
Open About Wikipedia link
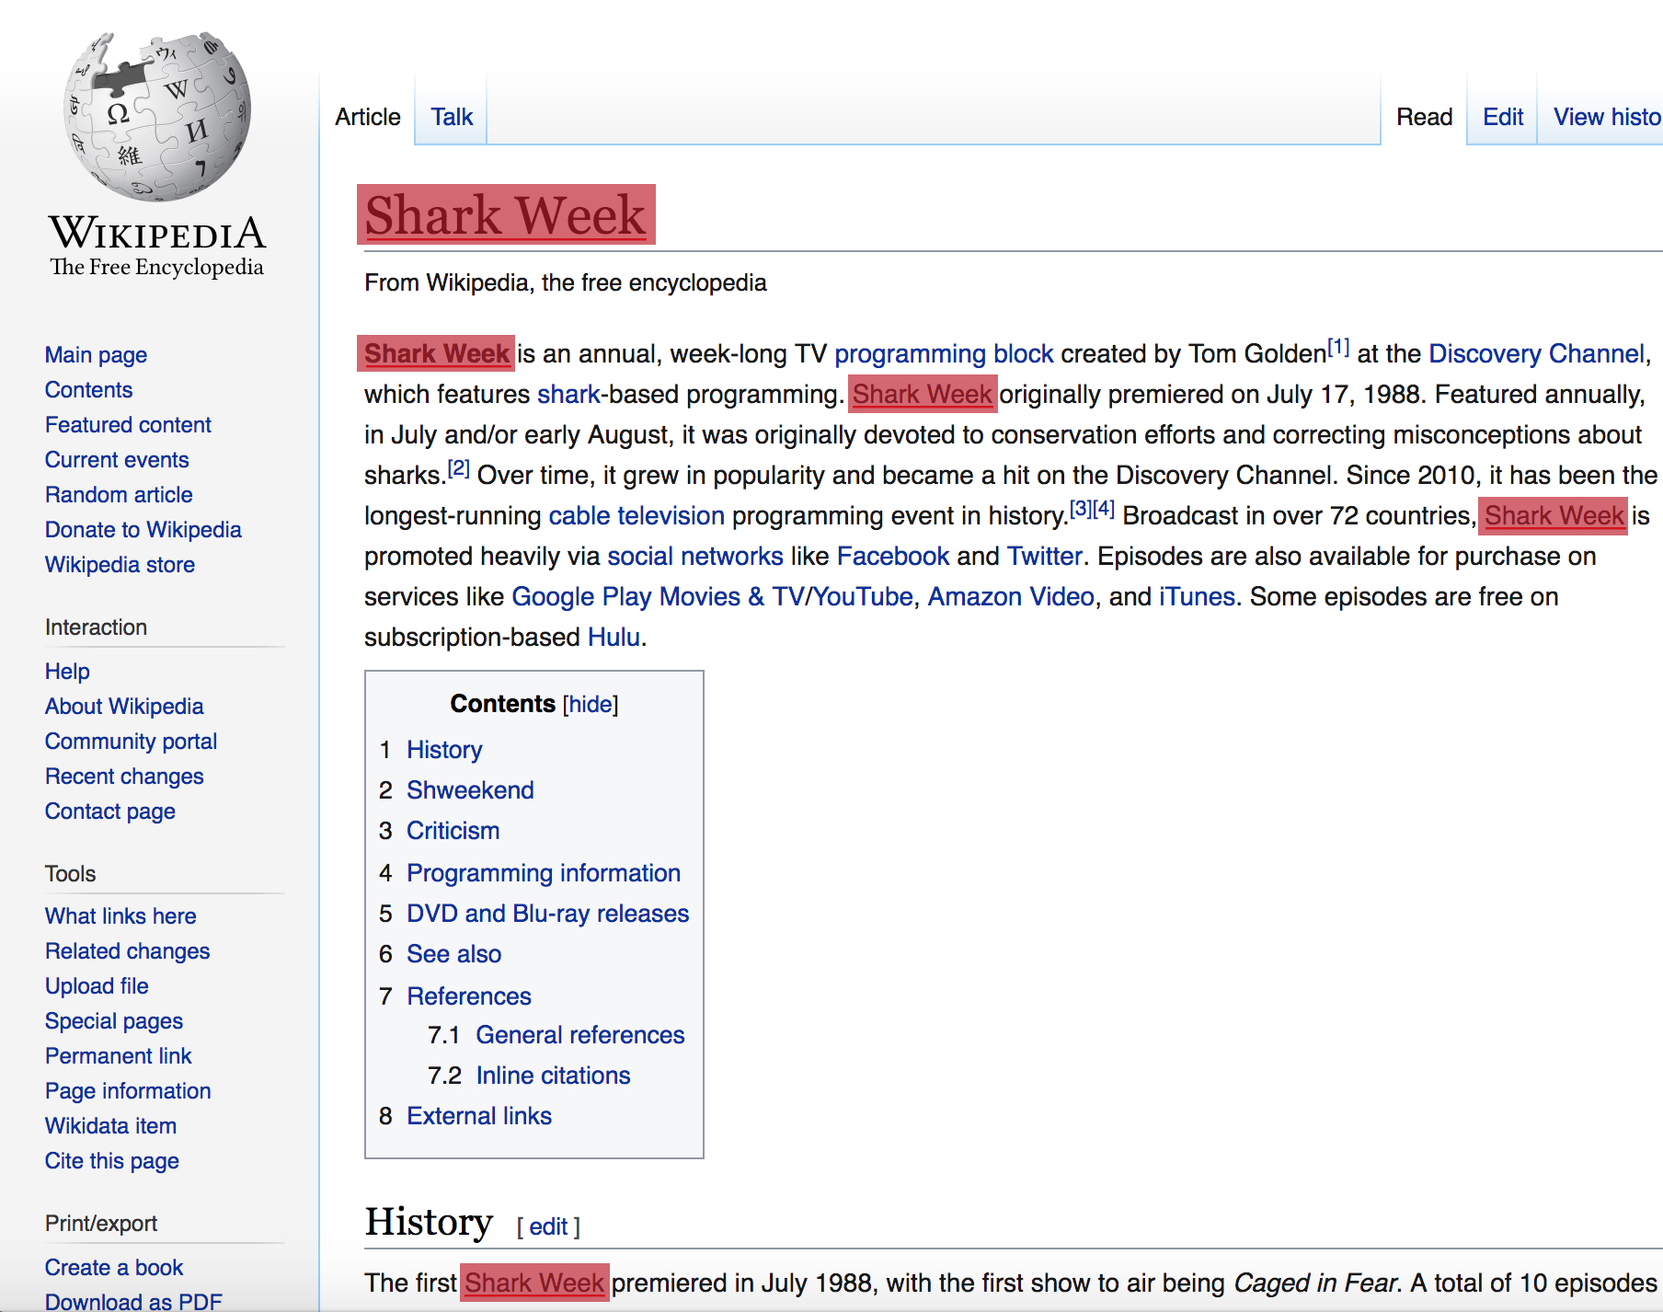(124, 707)
